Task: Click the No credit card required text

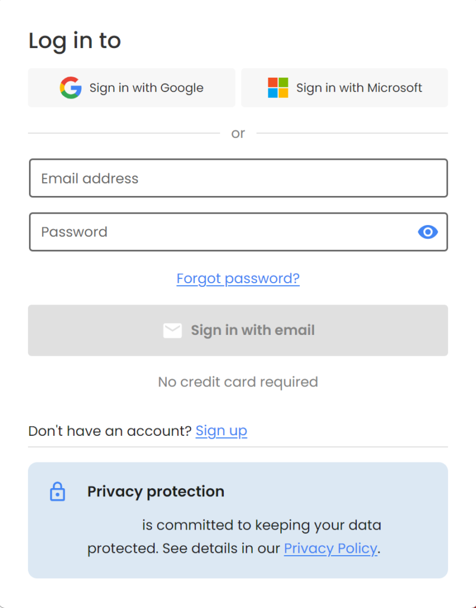Action: point(238,382)
